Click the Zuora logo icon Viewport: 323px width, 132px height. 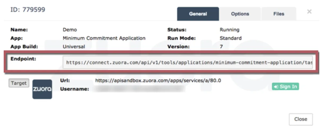tap(42, 89)
